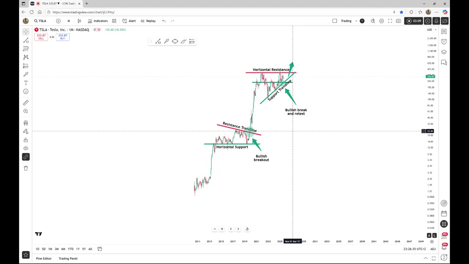Toggle ADJ adjusted data setting
Viewport: 469px width, 264px height.
(x=433, y=249)
